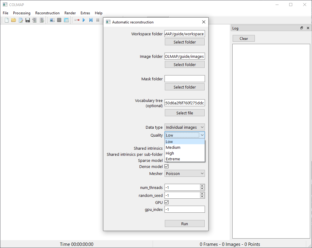
Task: Click the Export model icon
Action: click(x=42, y=20)
